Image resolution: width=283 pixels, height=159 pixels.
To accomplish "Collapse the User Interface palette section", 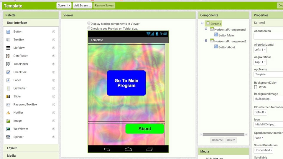I will [31, 23].
